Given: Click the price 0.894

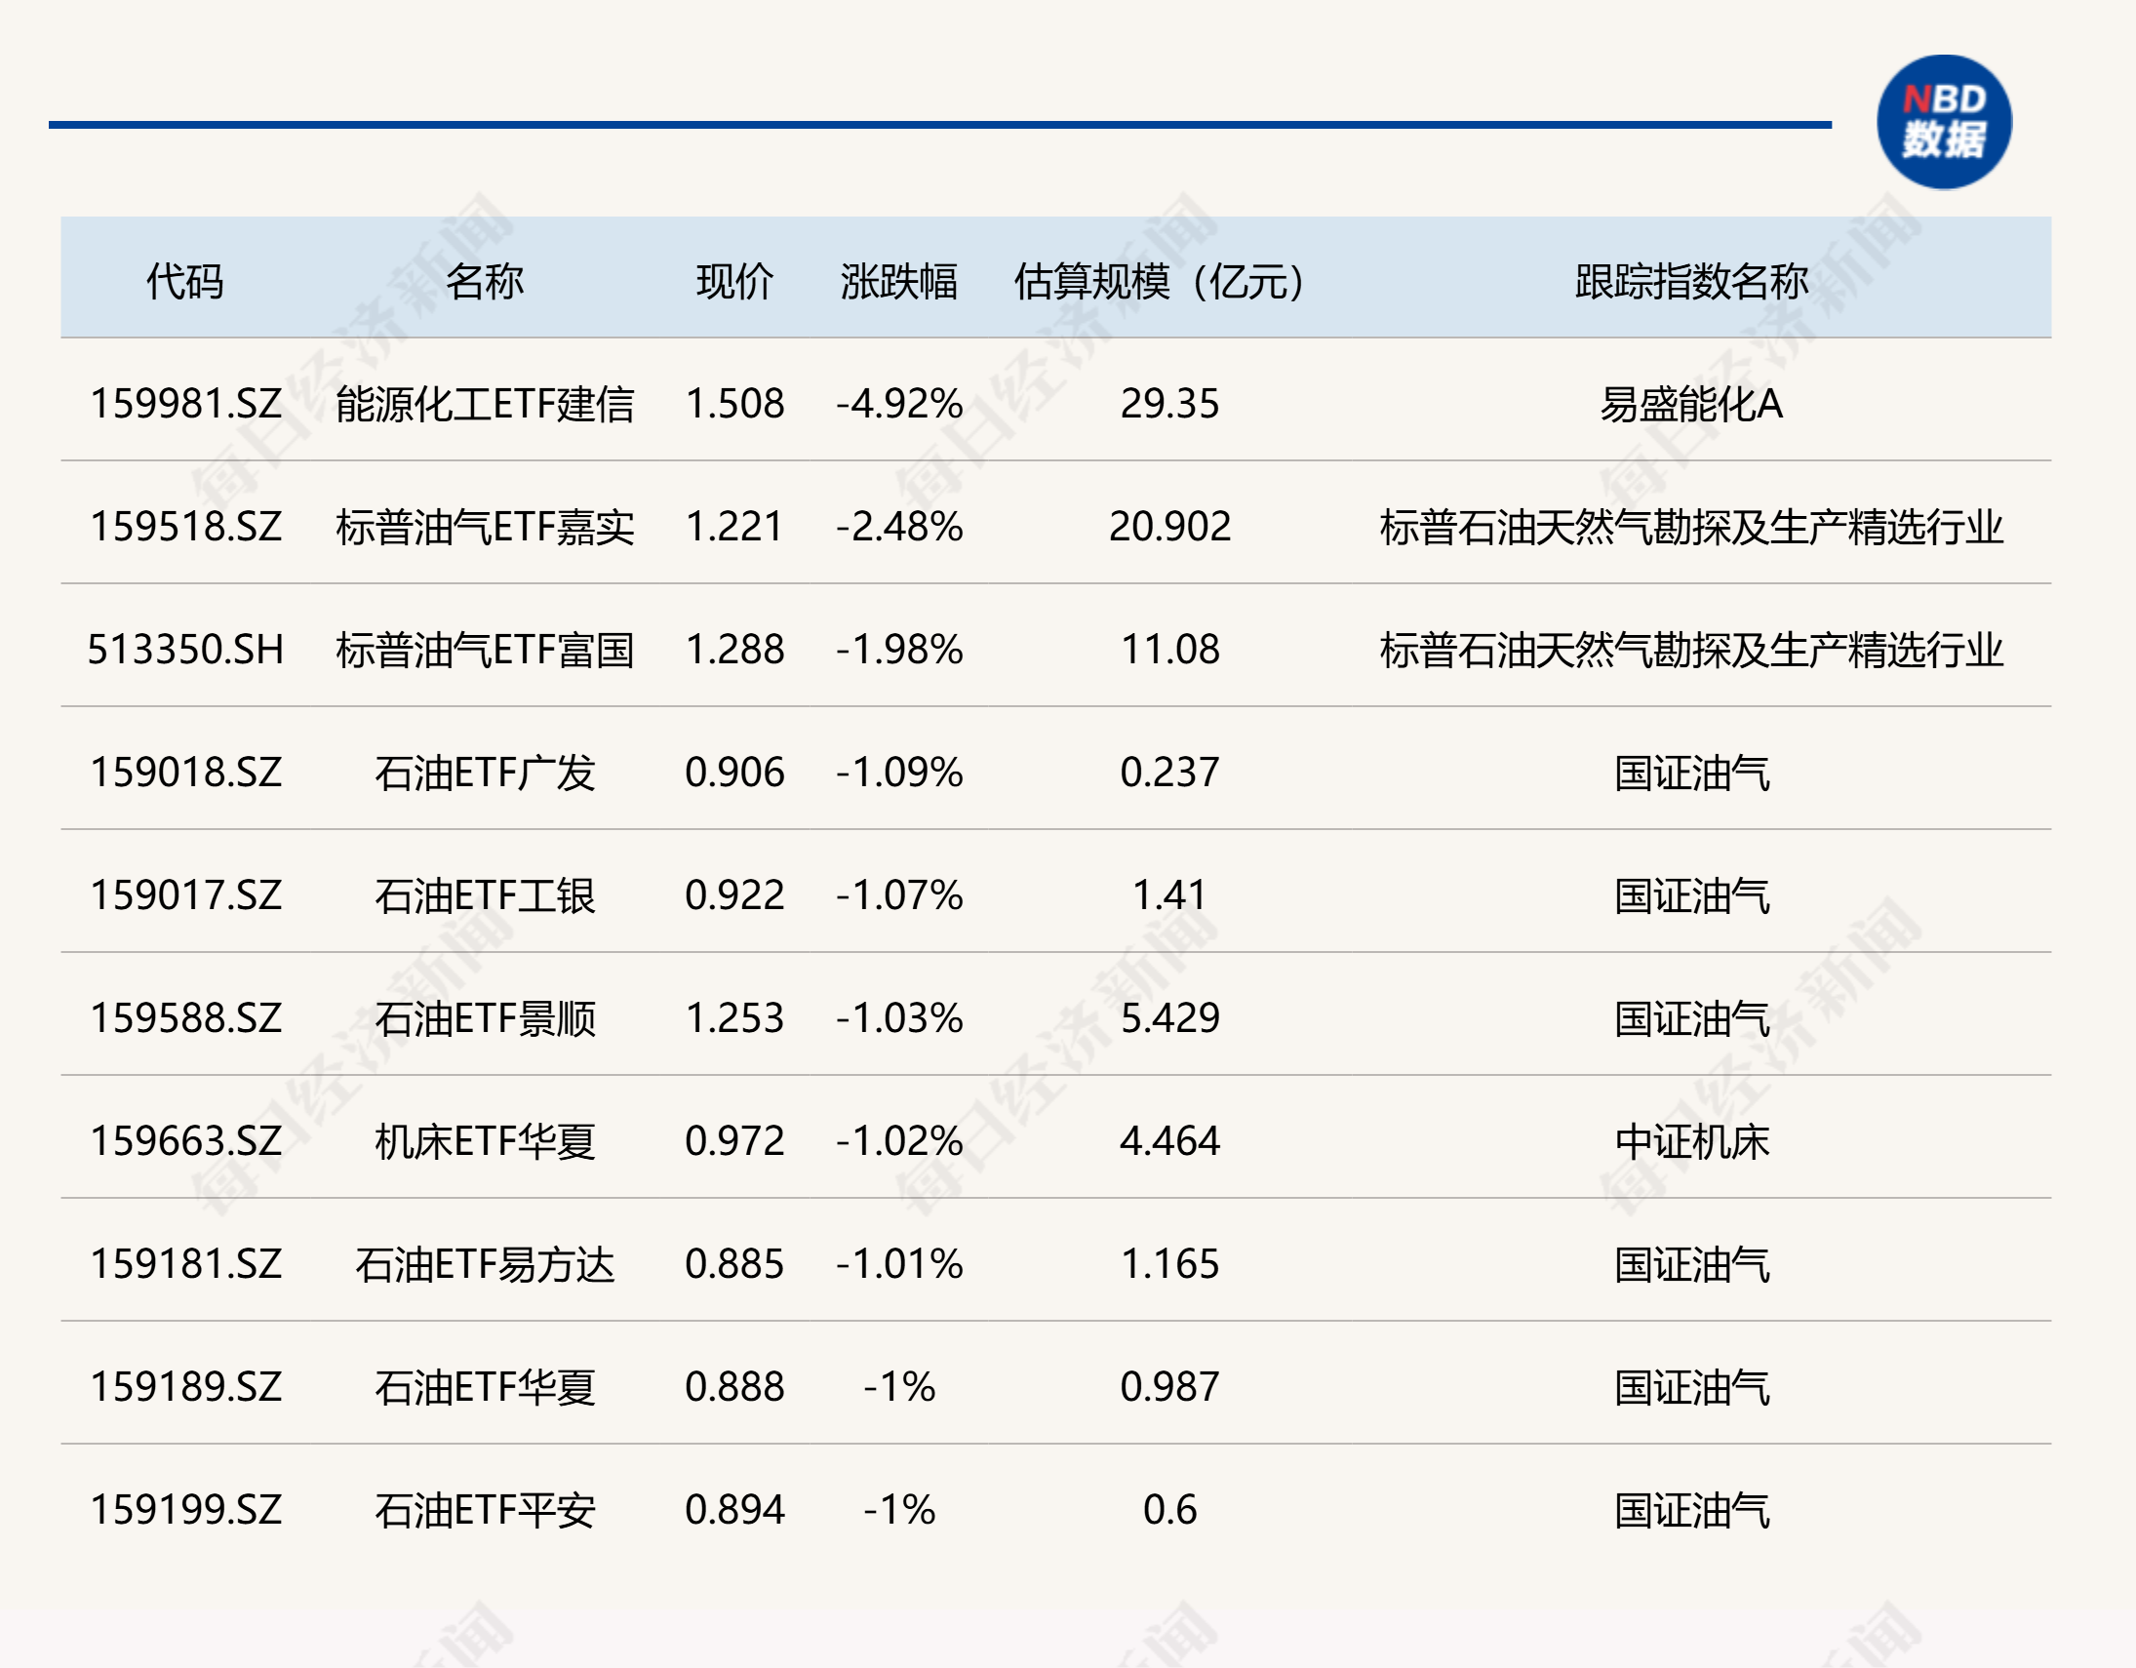Looking at the screenshot, I should 734,1511.
